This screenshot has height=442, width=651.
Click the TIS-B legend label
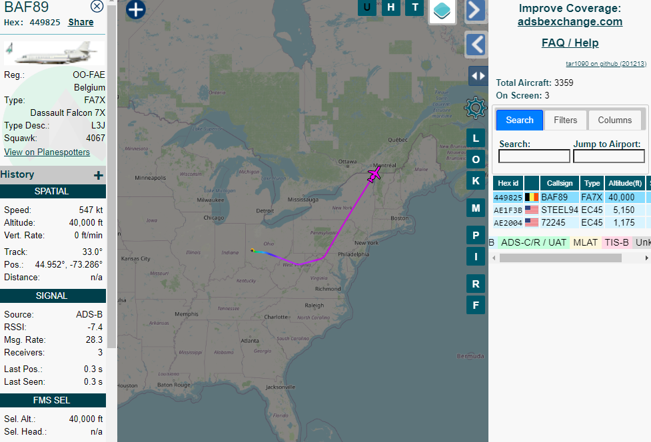click(616, 242)
